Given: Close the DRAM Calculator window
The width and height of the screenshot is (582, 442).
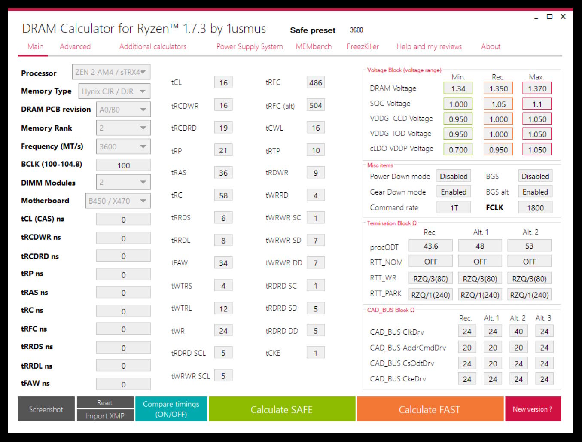Looking at the screenshot, I should [x=563, y=16].
